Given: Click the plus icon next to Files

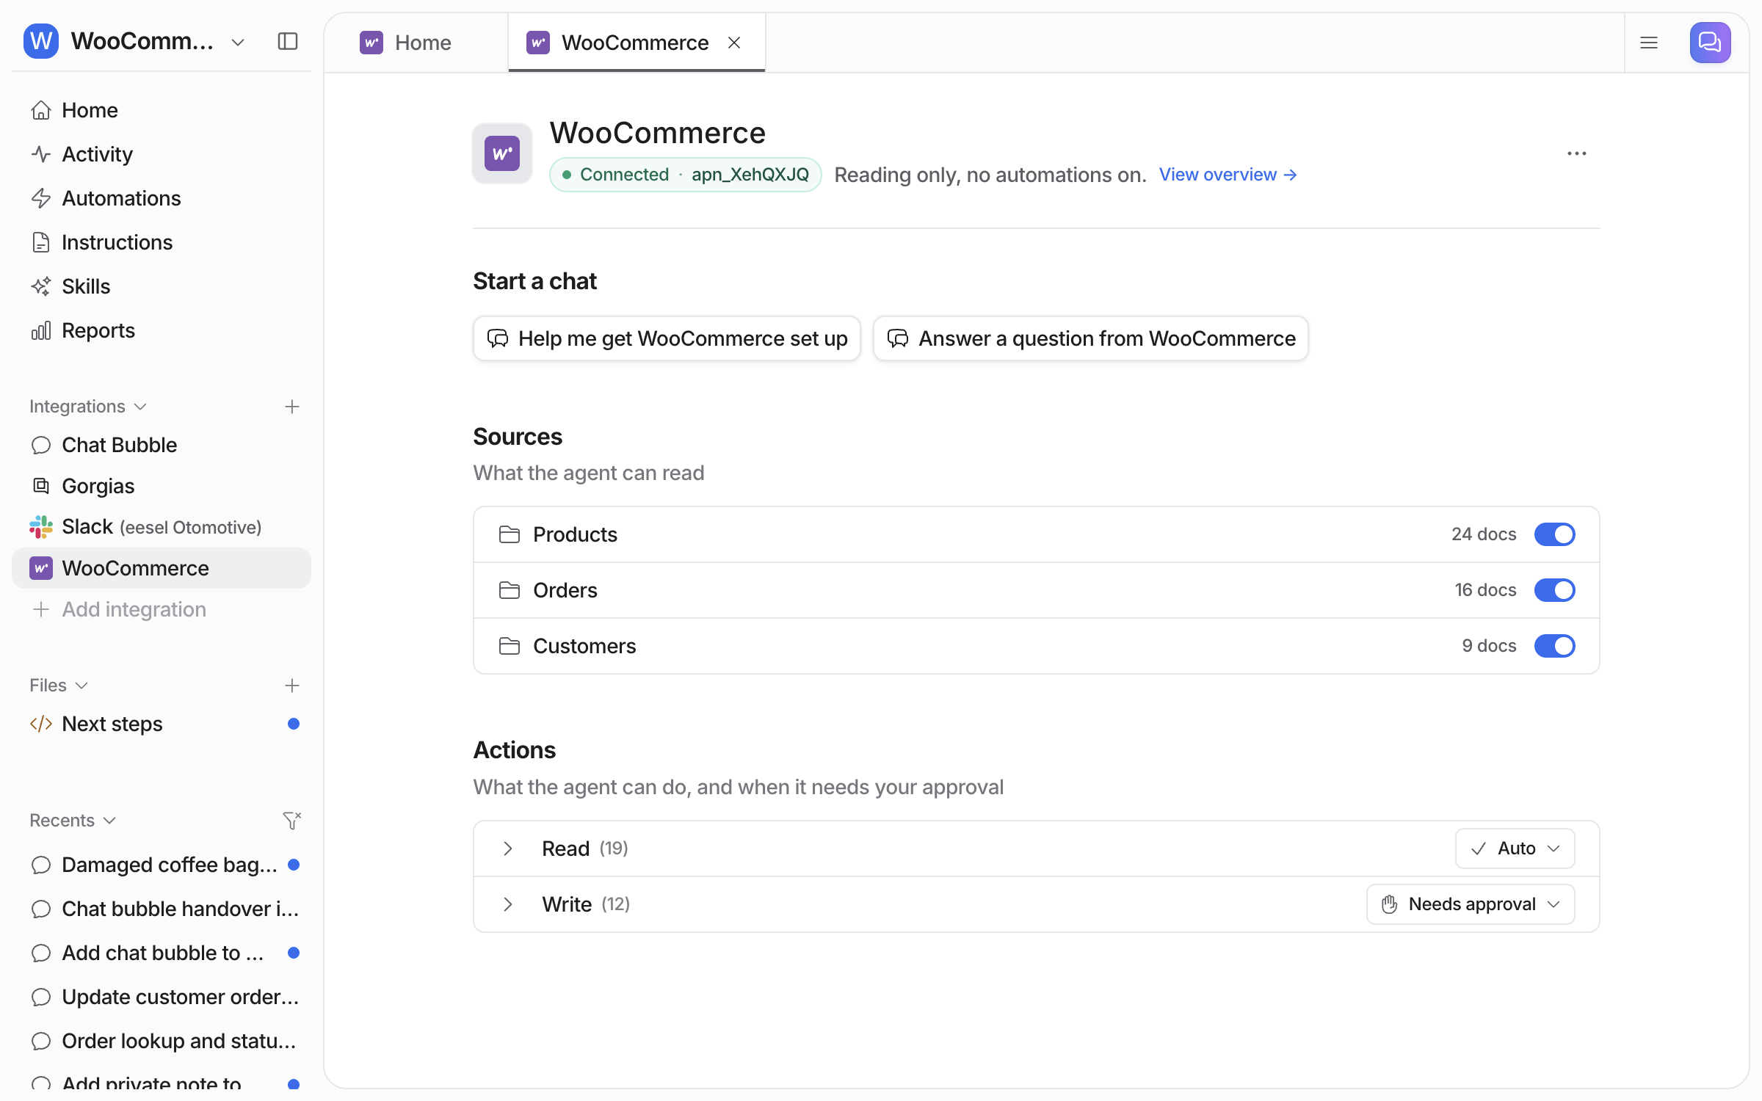Looking at the screenshot, I should point(292,686).
